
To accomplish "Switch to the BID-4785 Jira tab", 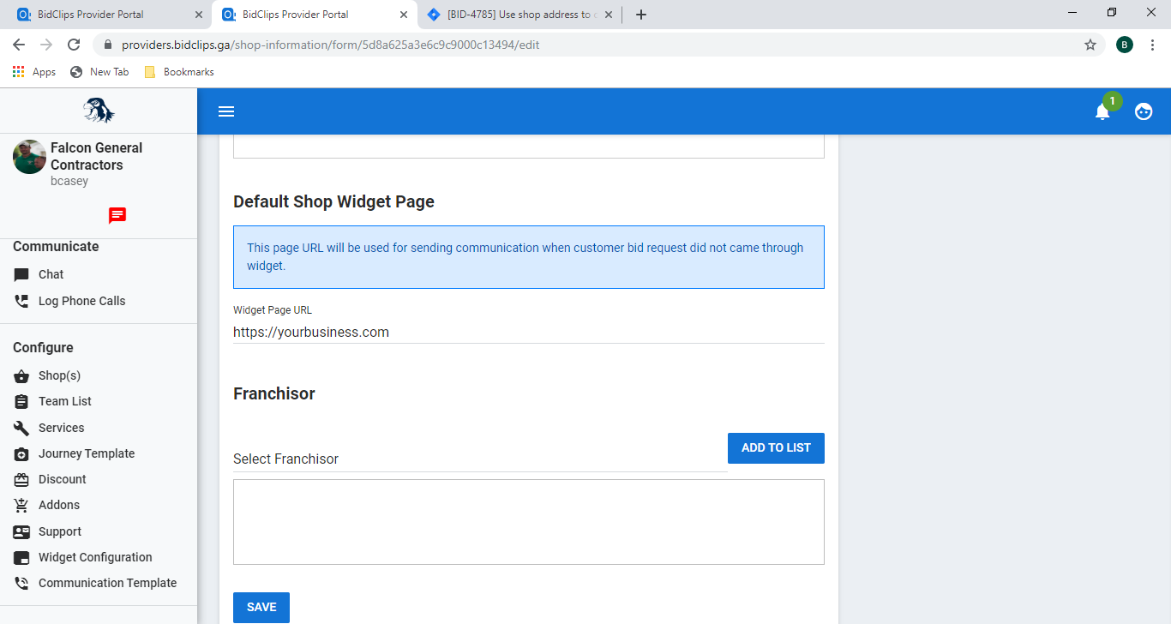I will [519, 15].
